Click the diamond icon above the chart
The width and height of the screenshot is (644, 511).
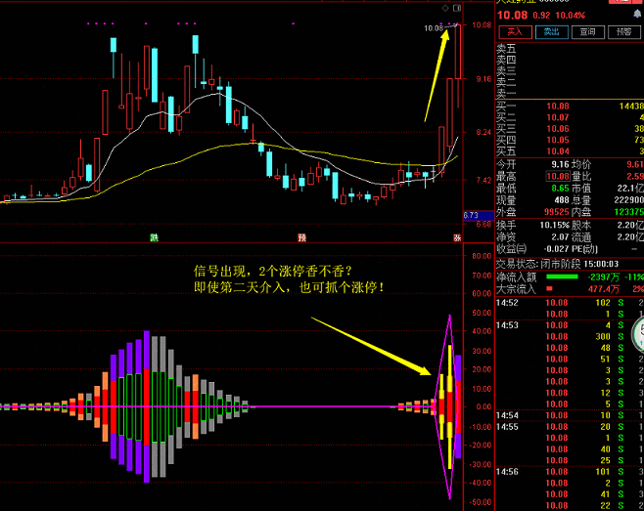(445, 8)
